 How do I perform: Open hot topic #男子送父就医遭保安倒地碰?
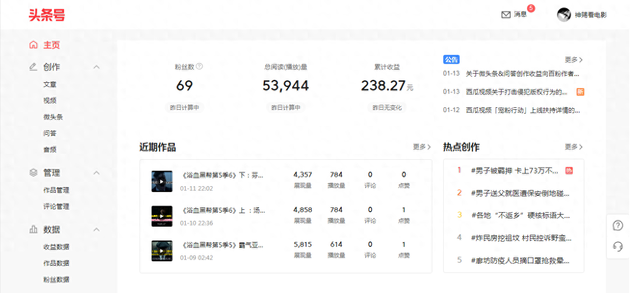(520, 193)
